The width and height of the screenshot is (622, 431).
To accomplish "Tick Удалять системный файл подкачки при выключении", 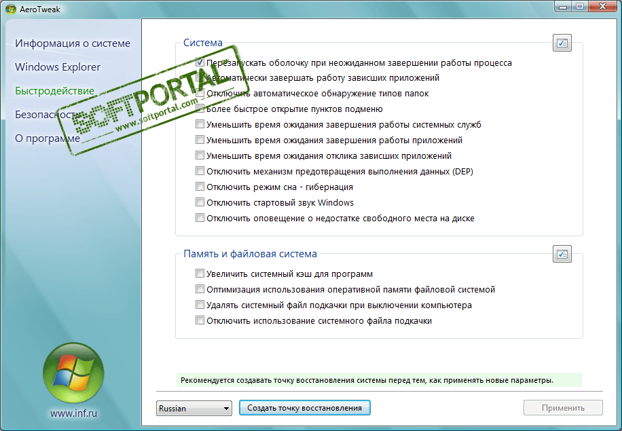I will 200,305.
